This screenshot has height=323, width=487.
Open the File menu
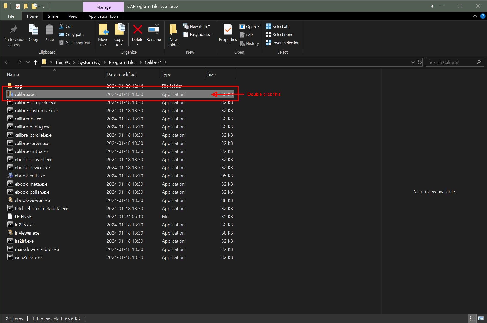pos(11,16)
